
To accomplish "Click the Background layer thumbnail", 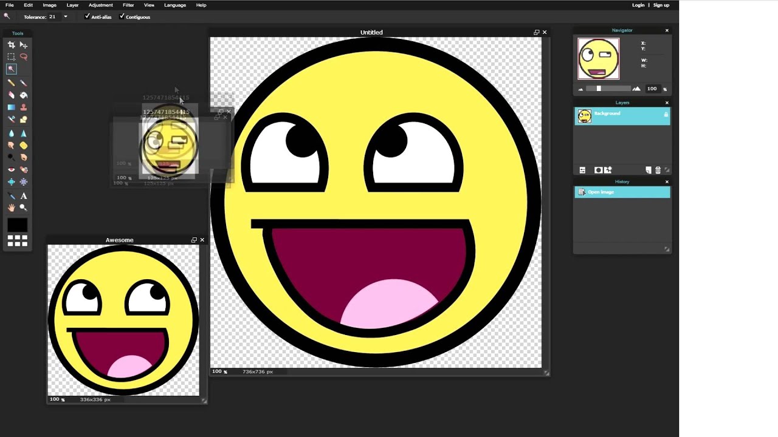I will tap(584, 116).
